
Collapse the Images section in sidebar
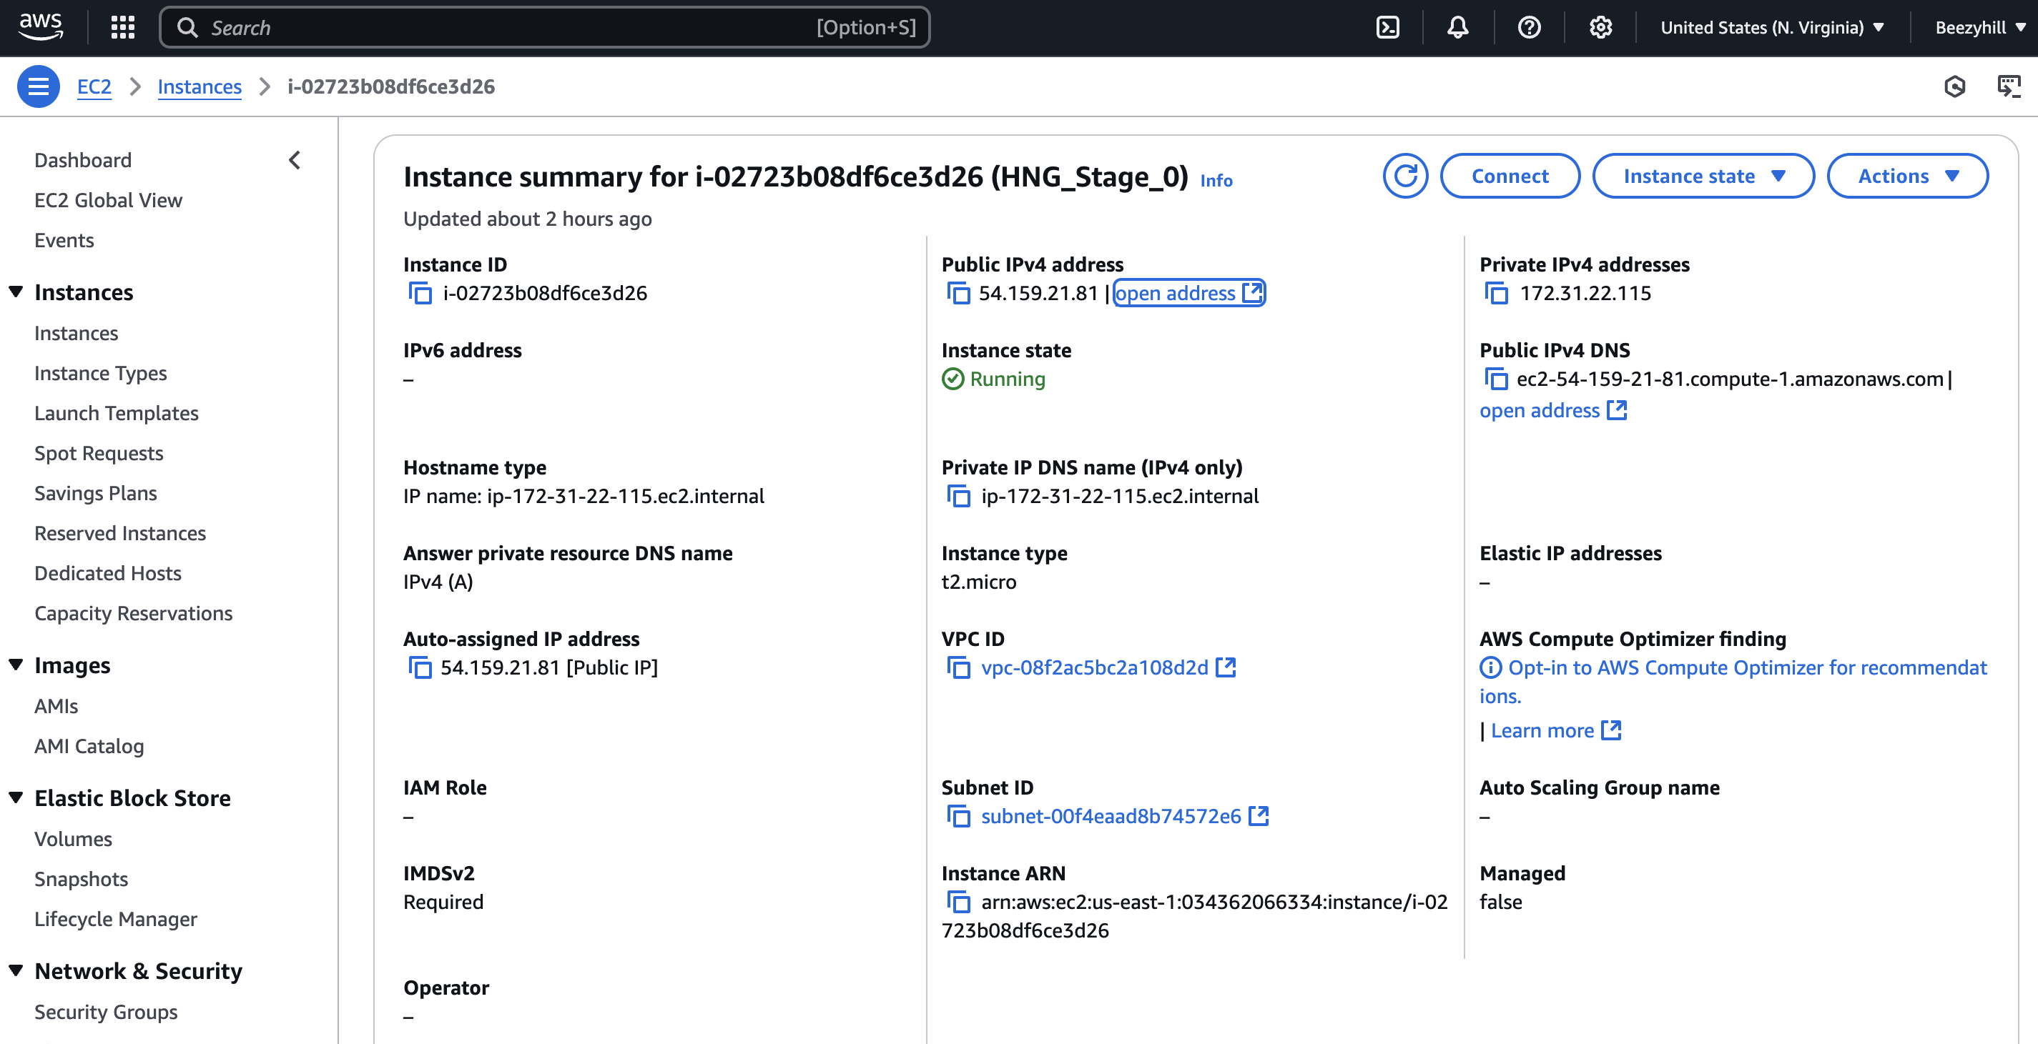coord(16,665)
